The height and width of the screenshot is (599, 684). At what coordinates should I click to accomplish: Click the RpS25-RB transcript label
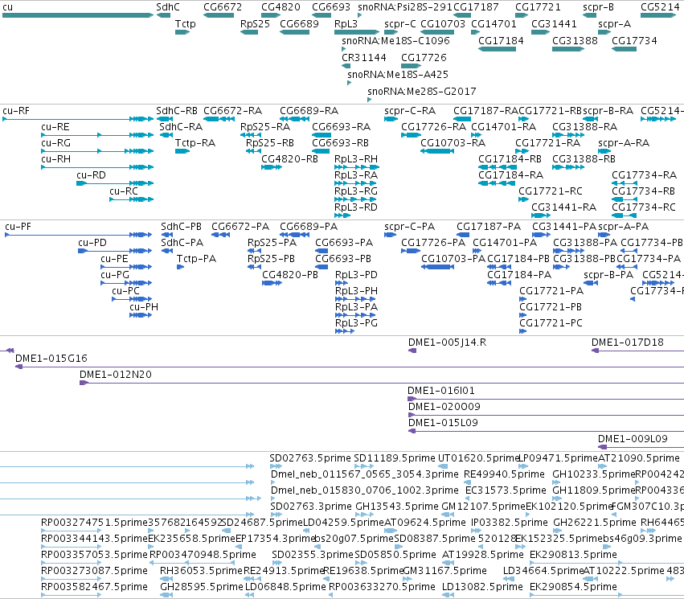tap(270, 143)
